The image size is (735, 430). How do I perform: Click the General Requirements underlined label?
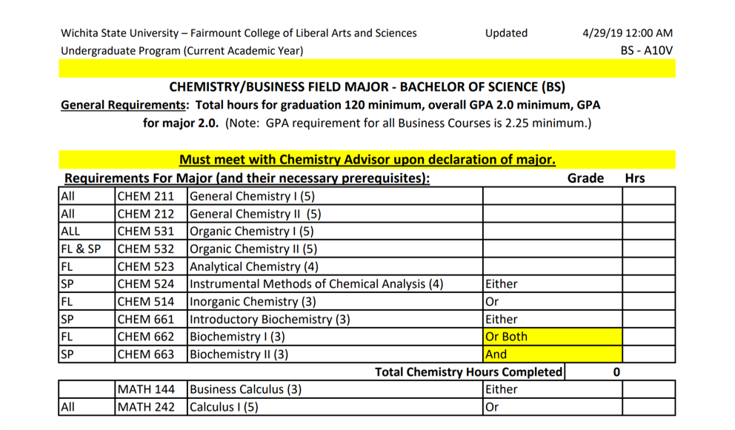pyautogui.click(x=123, y=105)
